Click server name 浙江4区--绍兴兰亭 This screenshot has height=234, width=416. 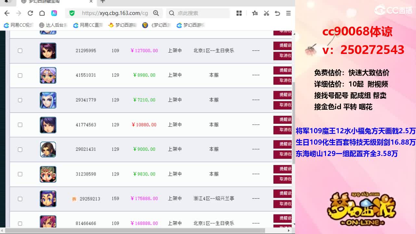[214, 199]
